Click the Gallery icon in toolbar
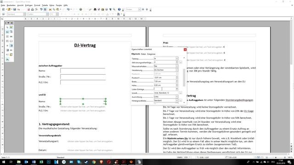 (x=103, y=9)
